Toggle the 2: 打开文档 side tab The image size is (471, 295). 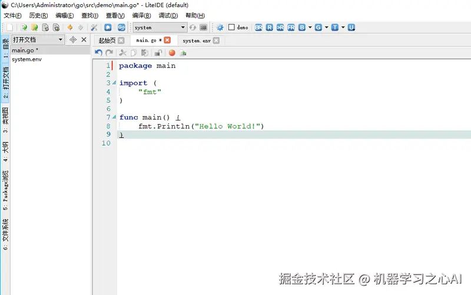pos(5,82)
